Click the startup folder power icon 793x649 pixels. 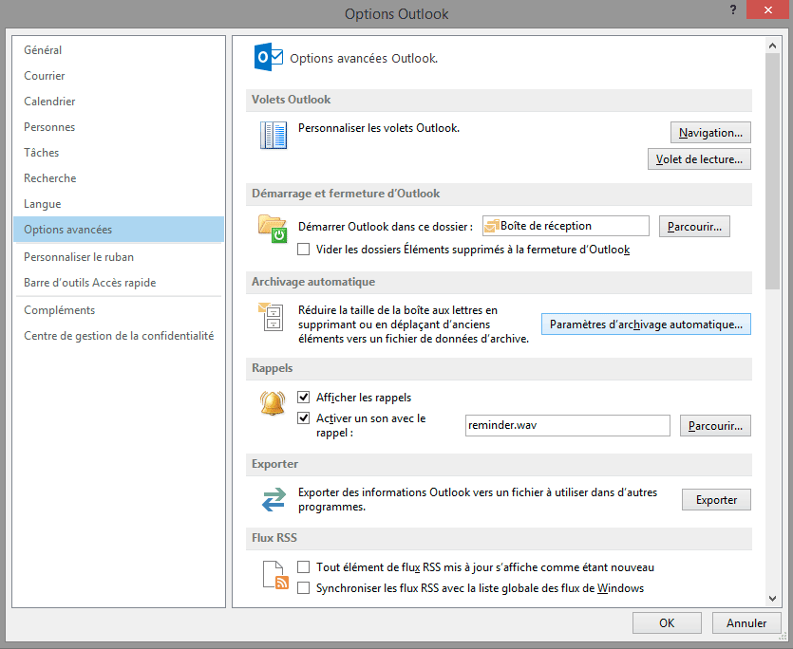click(274, 229)
